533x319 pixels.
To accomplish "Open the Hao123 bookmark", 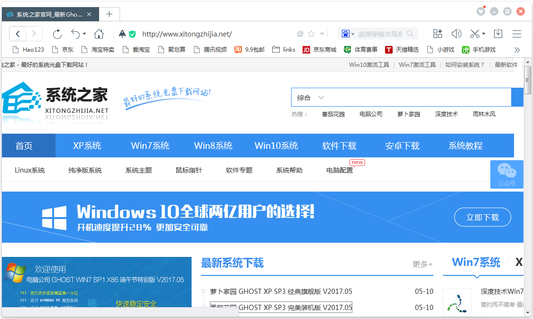I will [28, 50].
